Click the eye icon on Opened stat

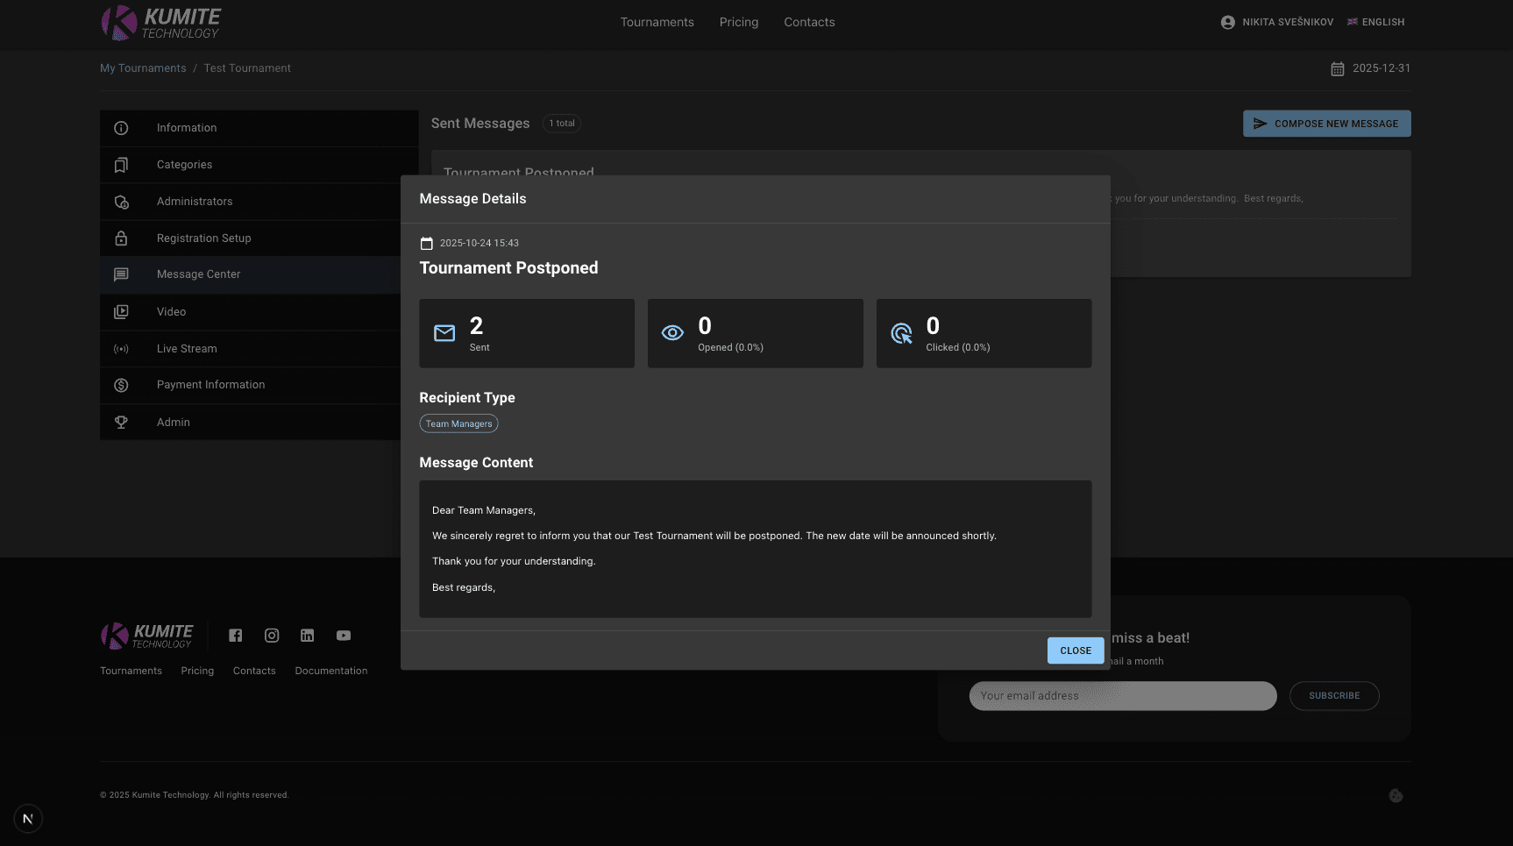pyautogui.click(x=672, y=333)
